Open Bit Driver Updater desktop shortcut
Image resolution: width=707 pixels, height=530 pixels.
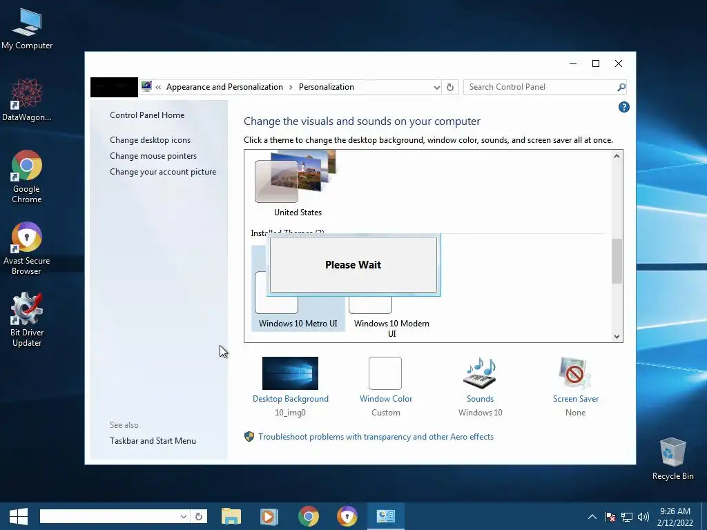[x=27, y=320]
